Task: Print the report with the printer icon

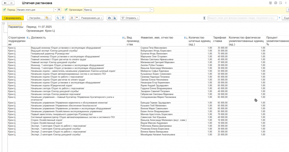Action: click(x=109, y=18)
